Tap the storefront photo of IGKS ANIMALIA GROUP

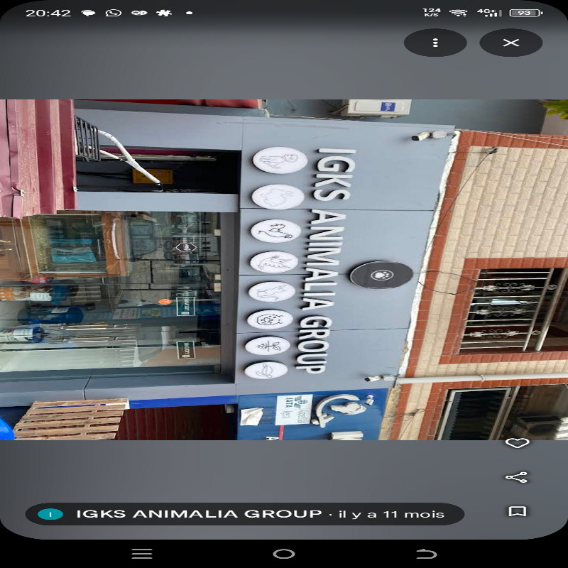[284, 270]
